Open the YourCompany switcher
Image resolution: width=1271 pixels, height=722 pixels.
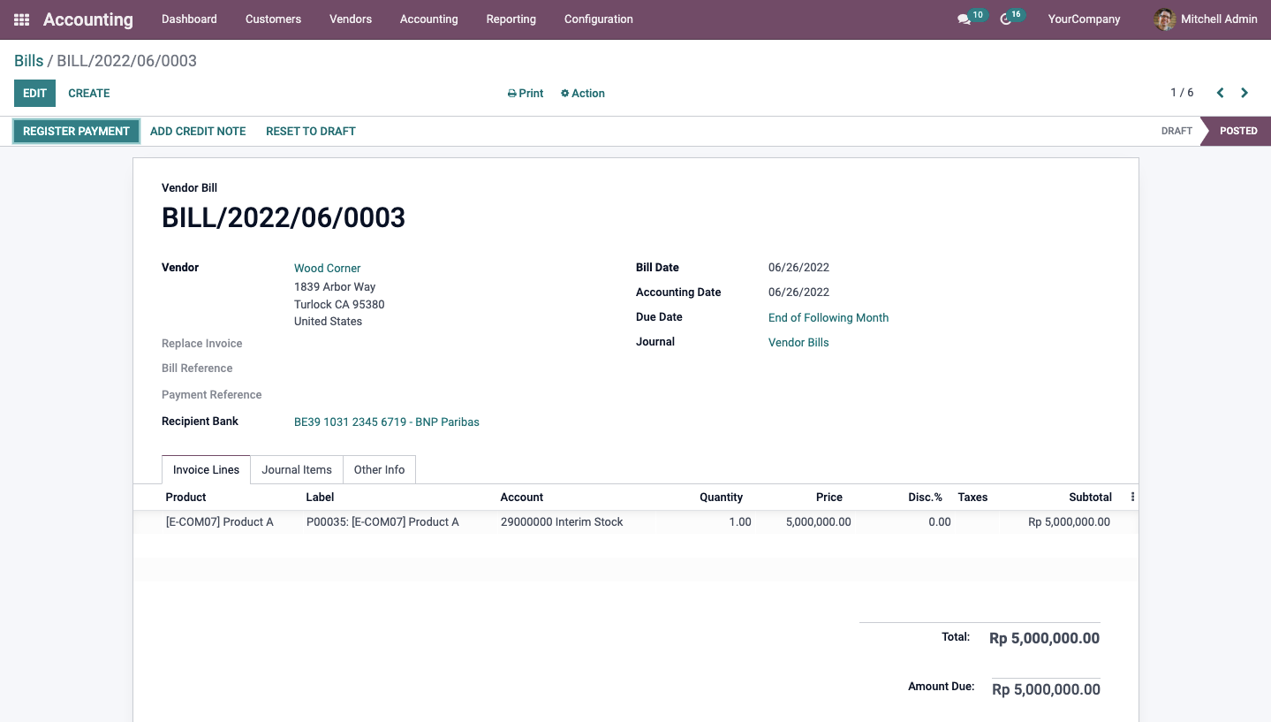click(x=1084, y=19)
